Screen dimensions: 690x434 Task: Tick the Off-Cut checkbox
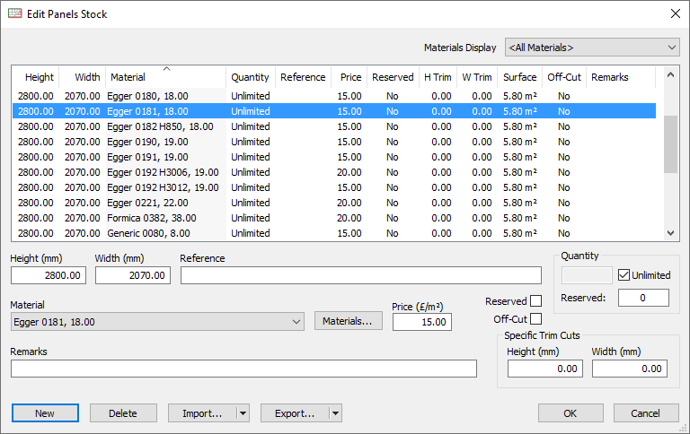pyautogui.click(x=536, y=318)
